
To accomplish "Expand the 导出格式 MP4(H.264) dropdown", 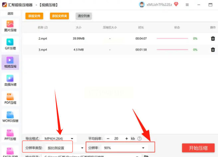I will pyautogui.click(x=59, y=138).
